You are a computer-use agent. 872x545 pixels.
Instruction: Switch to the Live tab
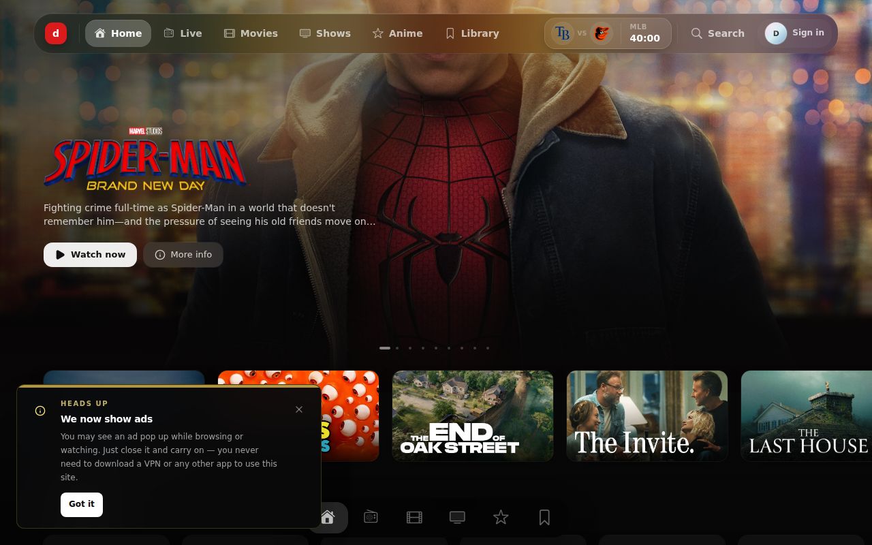[183, 33]
